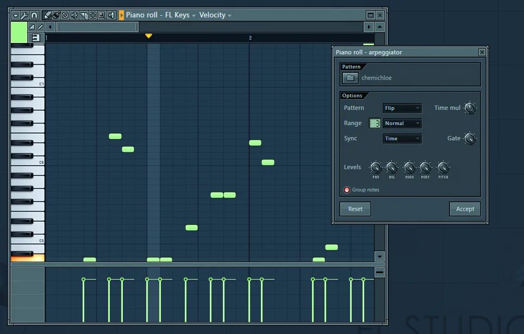Screen dimensions: 524x334
Task: Click the C5 piano key
Action: (x=28, y=240)
